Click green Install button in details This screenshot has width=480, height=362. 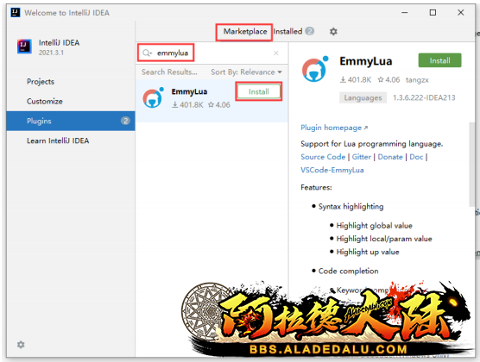[439, 60]
